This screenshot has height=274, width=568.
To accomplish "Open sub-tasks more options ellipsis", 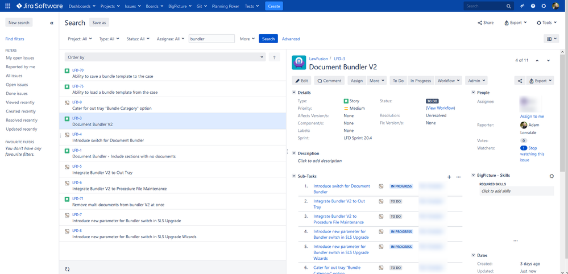I will 458,177.
